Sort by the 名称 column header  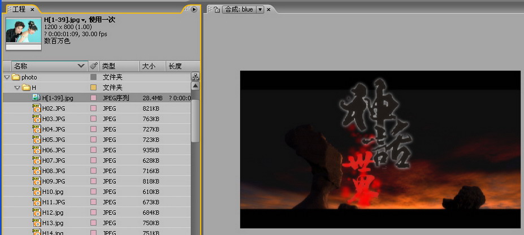coord(49,66)
